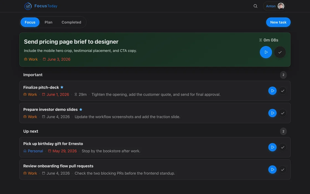This screenshot has height=194, width=310.
Task: Click the Important section count badge
Action: [283, 75]
